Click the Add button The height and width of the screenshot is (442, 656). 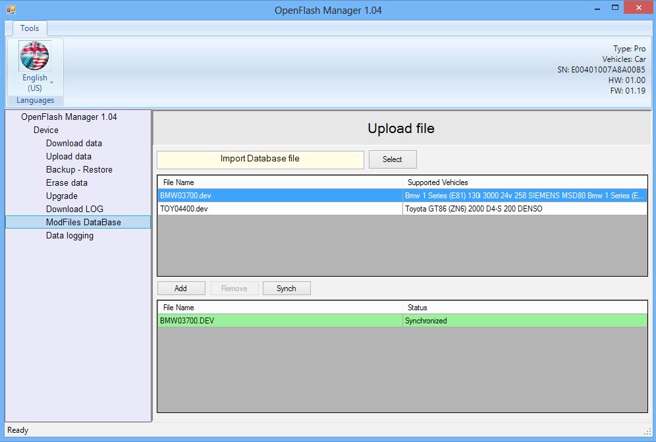(181, 289)
